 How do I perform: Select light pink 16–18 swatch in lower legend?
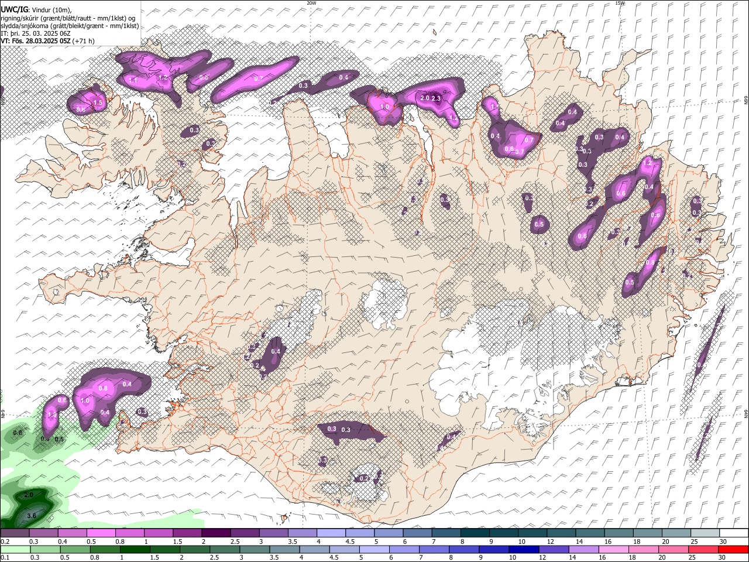click(613, 549)
